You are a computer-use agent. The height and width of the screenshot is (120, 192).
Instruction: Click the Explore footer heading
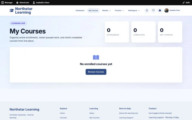click(x=63, y=108)
